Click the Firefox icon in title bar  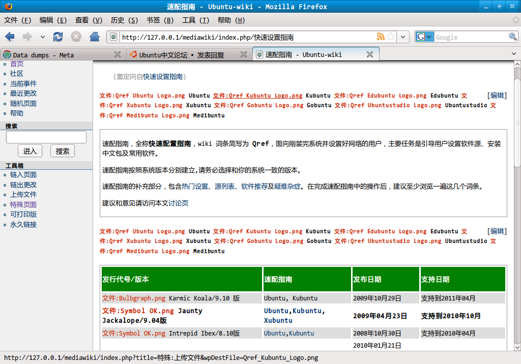click(8, 6)
